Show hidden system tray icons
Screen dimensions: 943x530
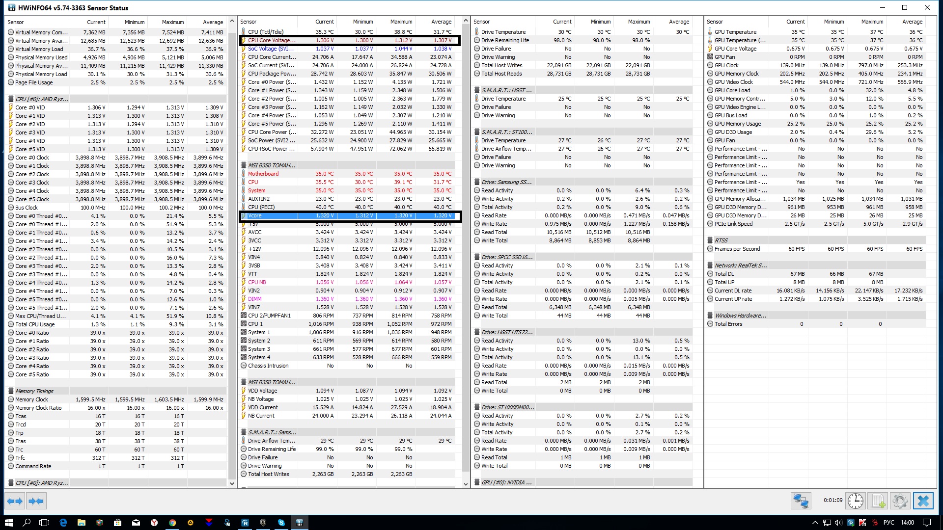coord(815,523)
